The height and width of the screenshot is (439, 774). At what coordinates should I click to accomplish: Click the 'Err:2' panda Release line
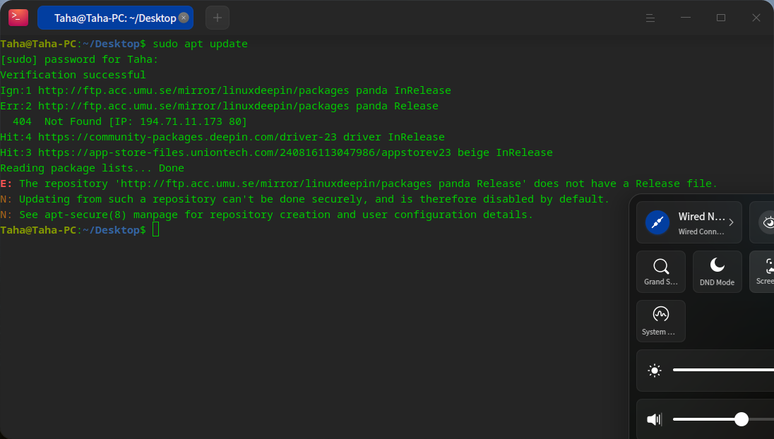pos(219,106)
